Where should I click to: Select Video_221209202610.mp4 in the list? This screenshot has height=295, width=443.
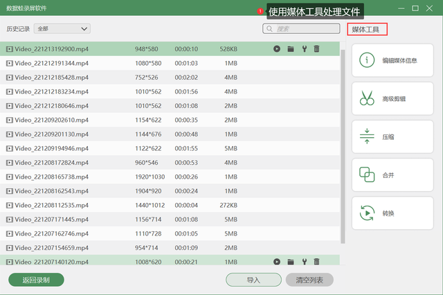pos(170,120)
